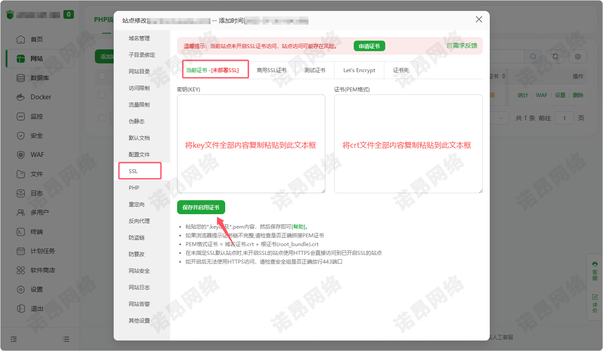This screenshot has width=603, height=351.
Task: Open the gear settings icon above the table
Action: click(578, 56)
